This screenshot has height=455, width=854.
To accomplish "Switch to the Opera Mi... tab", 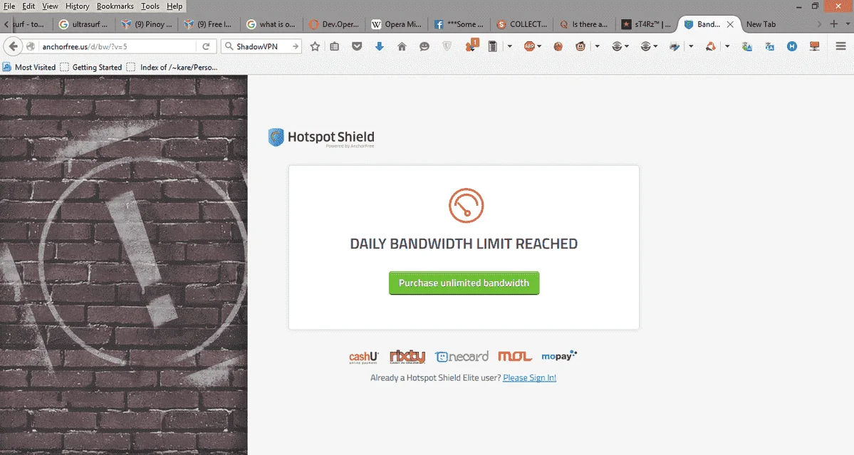I will tap(397, 24).
